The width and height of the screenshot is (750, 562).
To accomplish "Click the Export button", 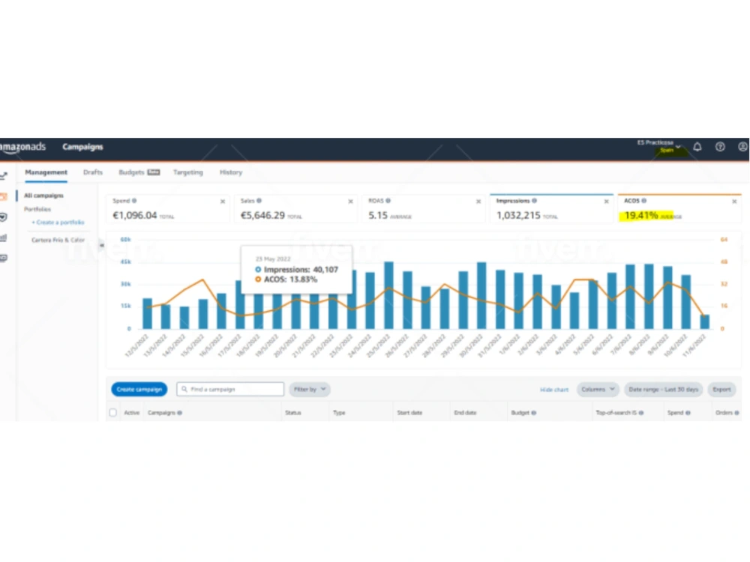I will (x=721, y=389).
